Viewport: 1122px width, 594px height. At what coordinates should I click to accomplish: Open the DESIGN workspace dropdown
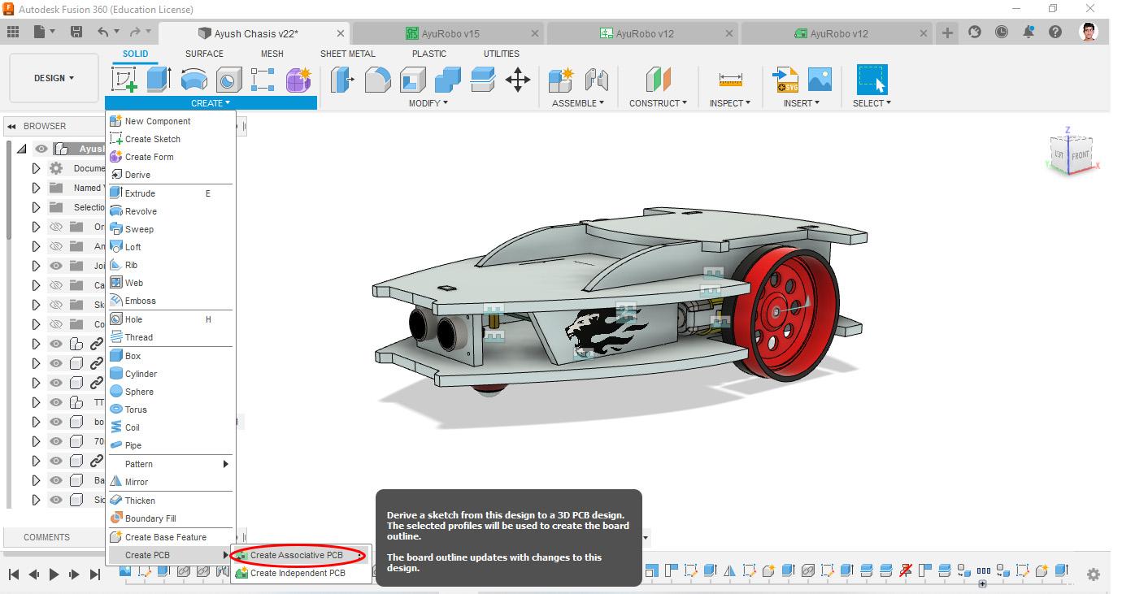pyautogui.click(x=54, y=78)
